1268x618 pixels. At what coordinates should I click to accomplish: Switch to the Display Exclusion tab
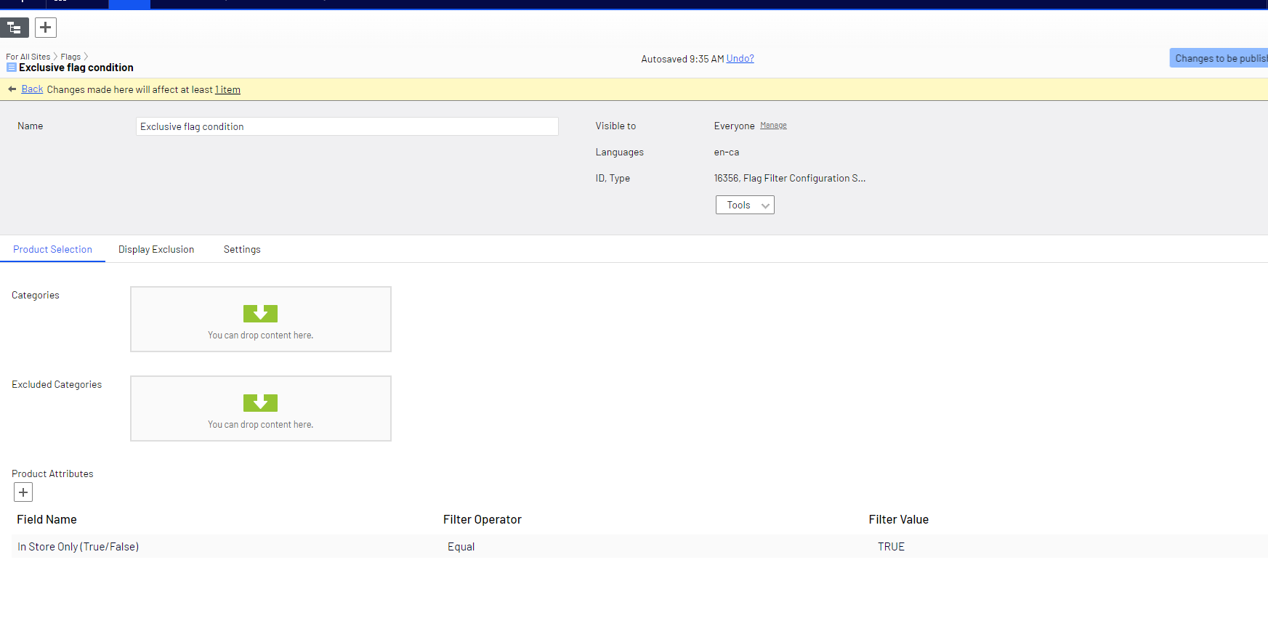[156, 249]
